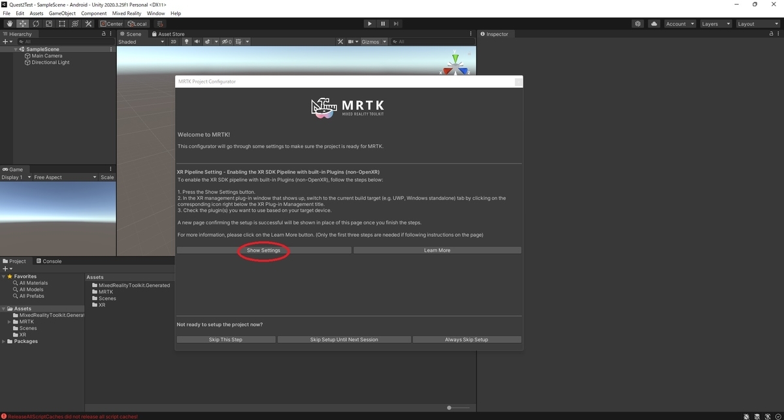Select the combined Transform tool

pyautogui.click(x=75, y=23)
